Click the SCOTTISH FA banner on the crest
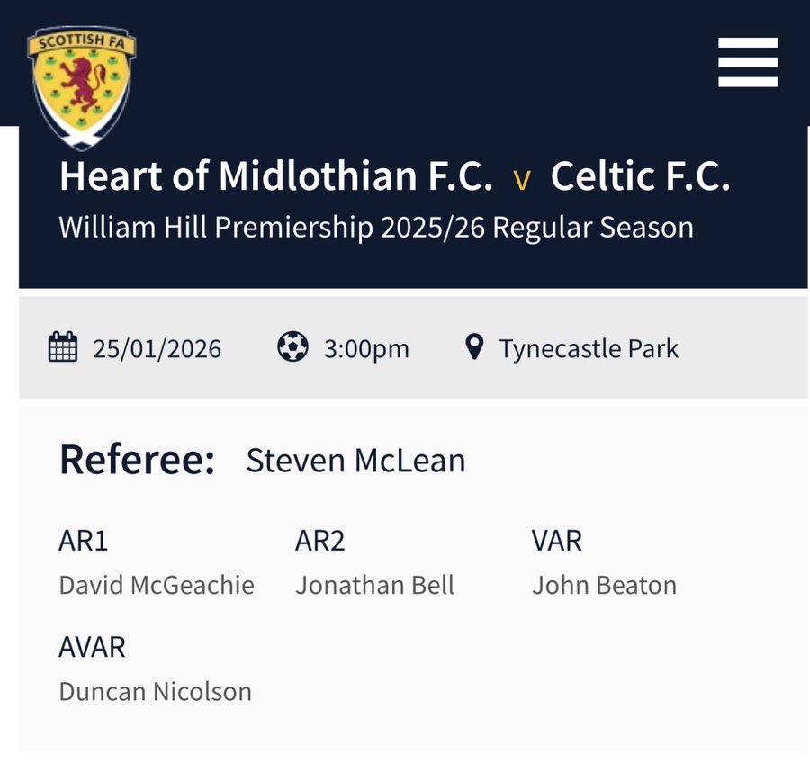This screenshot has width=810, height=763. [81, 40]
